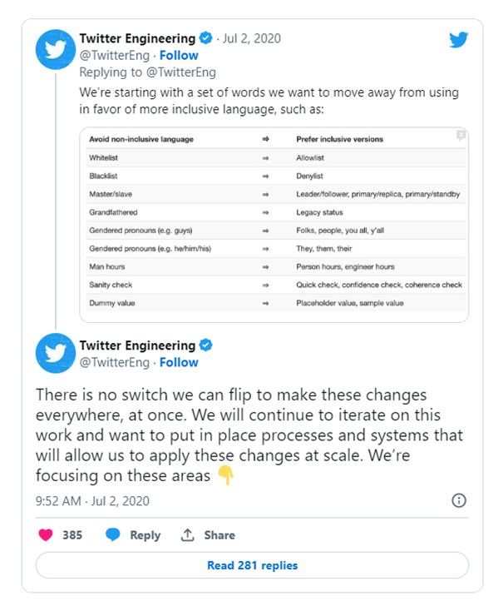The image size is (503, 601).
Task: Open the Read 281 replies button
Action: [252, 565]
